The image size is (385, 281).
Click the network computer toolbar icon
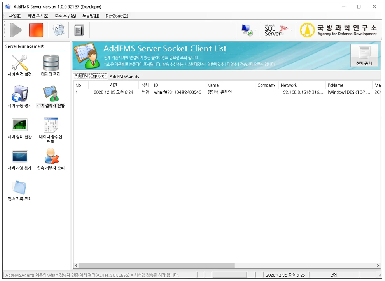(247, 30)
